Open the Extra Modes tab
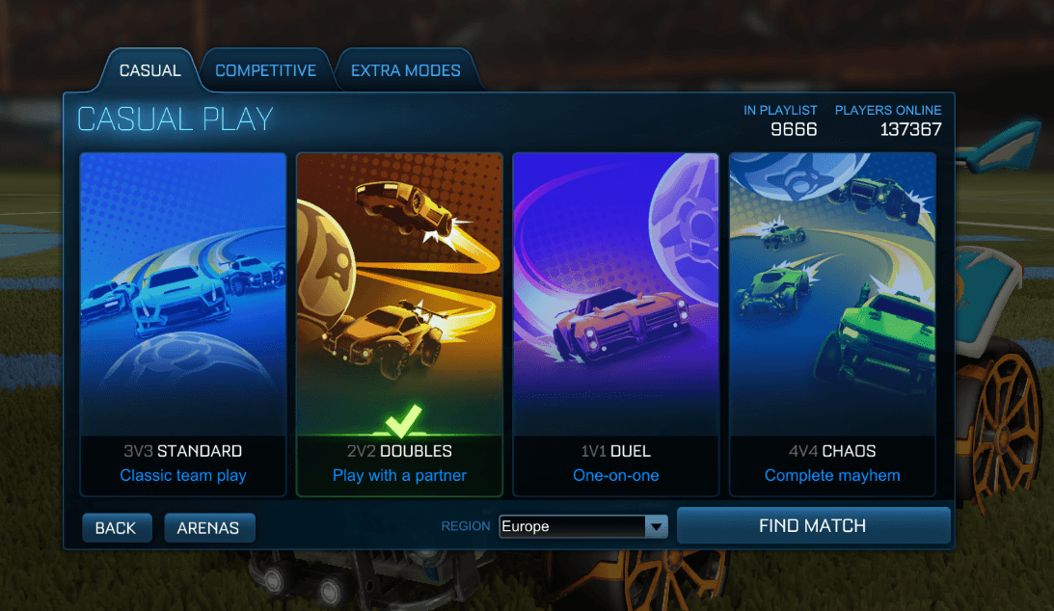Image resolution: width=1054 pixels, height=611 pixels. 406,70
